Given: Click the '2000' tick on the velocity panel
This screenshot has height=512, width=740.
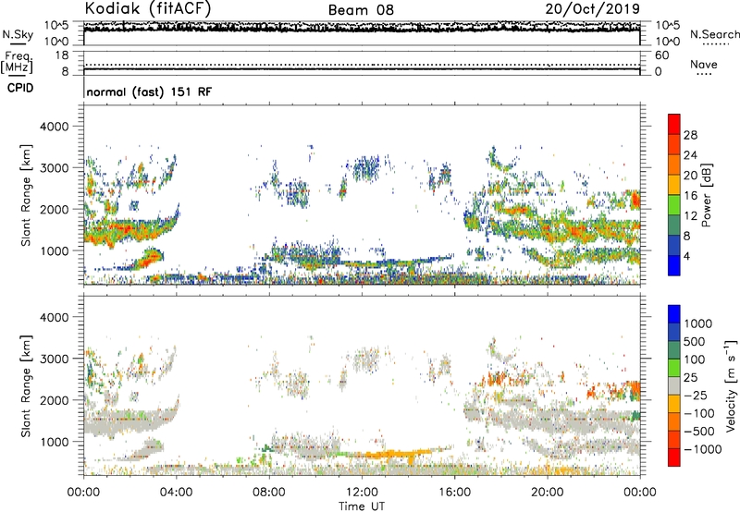Looking at the screenshot, I should point(54,400).
